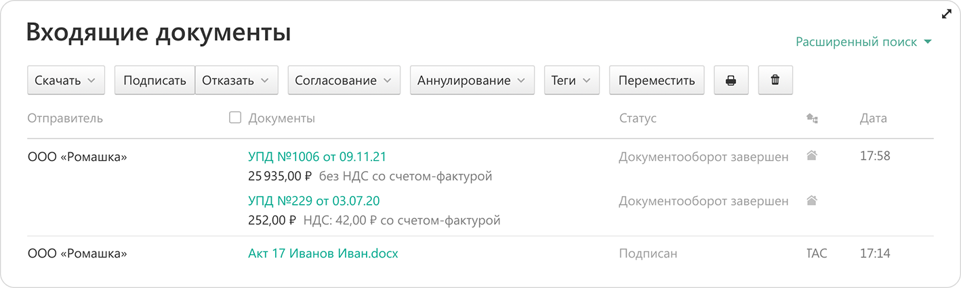Click the Дата column header

(x=873, y=118)
